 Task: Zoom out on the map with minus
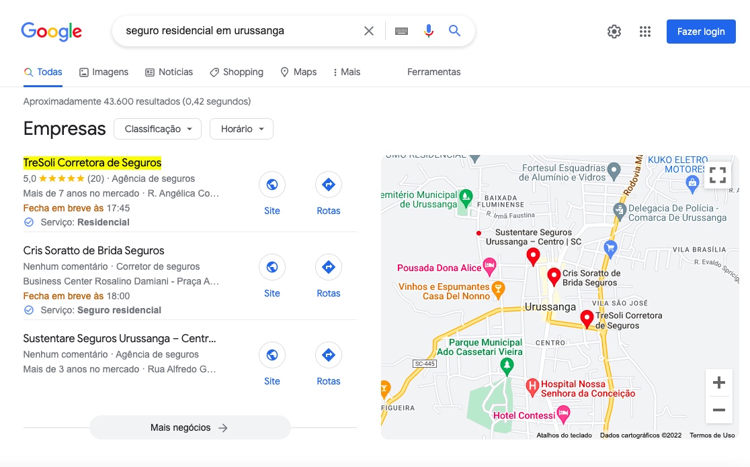(x=719, y=410)
